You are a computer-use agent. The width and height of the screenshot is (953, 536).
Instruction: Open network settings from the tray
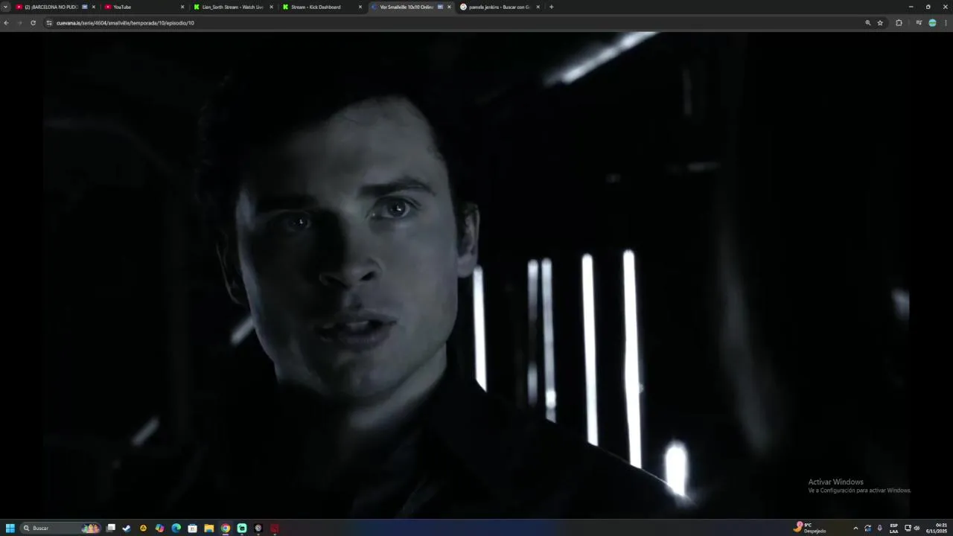(908, 528)
